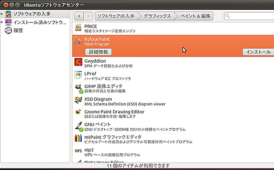This screenshot has width=274, height=170.
Task: Click 'ハードウェア ICC プロファイラ' description
Action: tap(107, 78)
